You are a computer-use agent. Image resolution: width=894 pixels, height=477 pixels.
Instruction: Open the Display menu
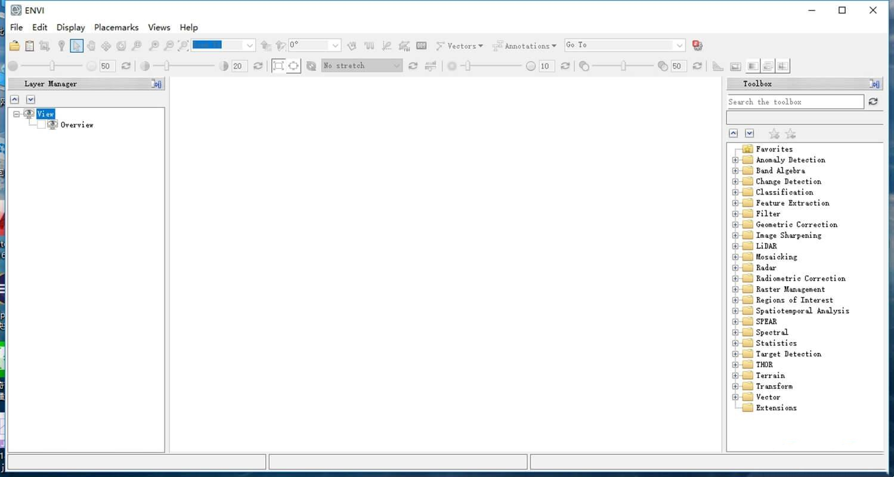pos(71,27)
